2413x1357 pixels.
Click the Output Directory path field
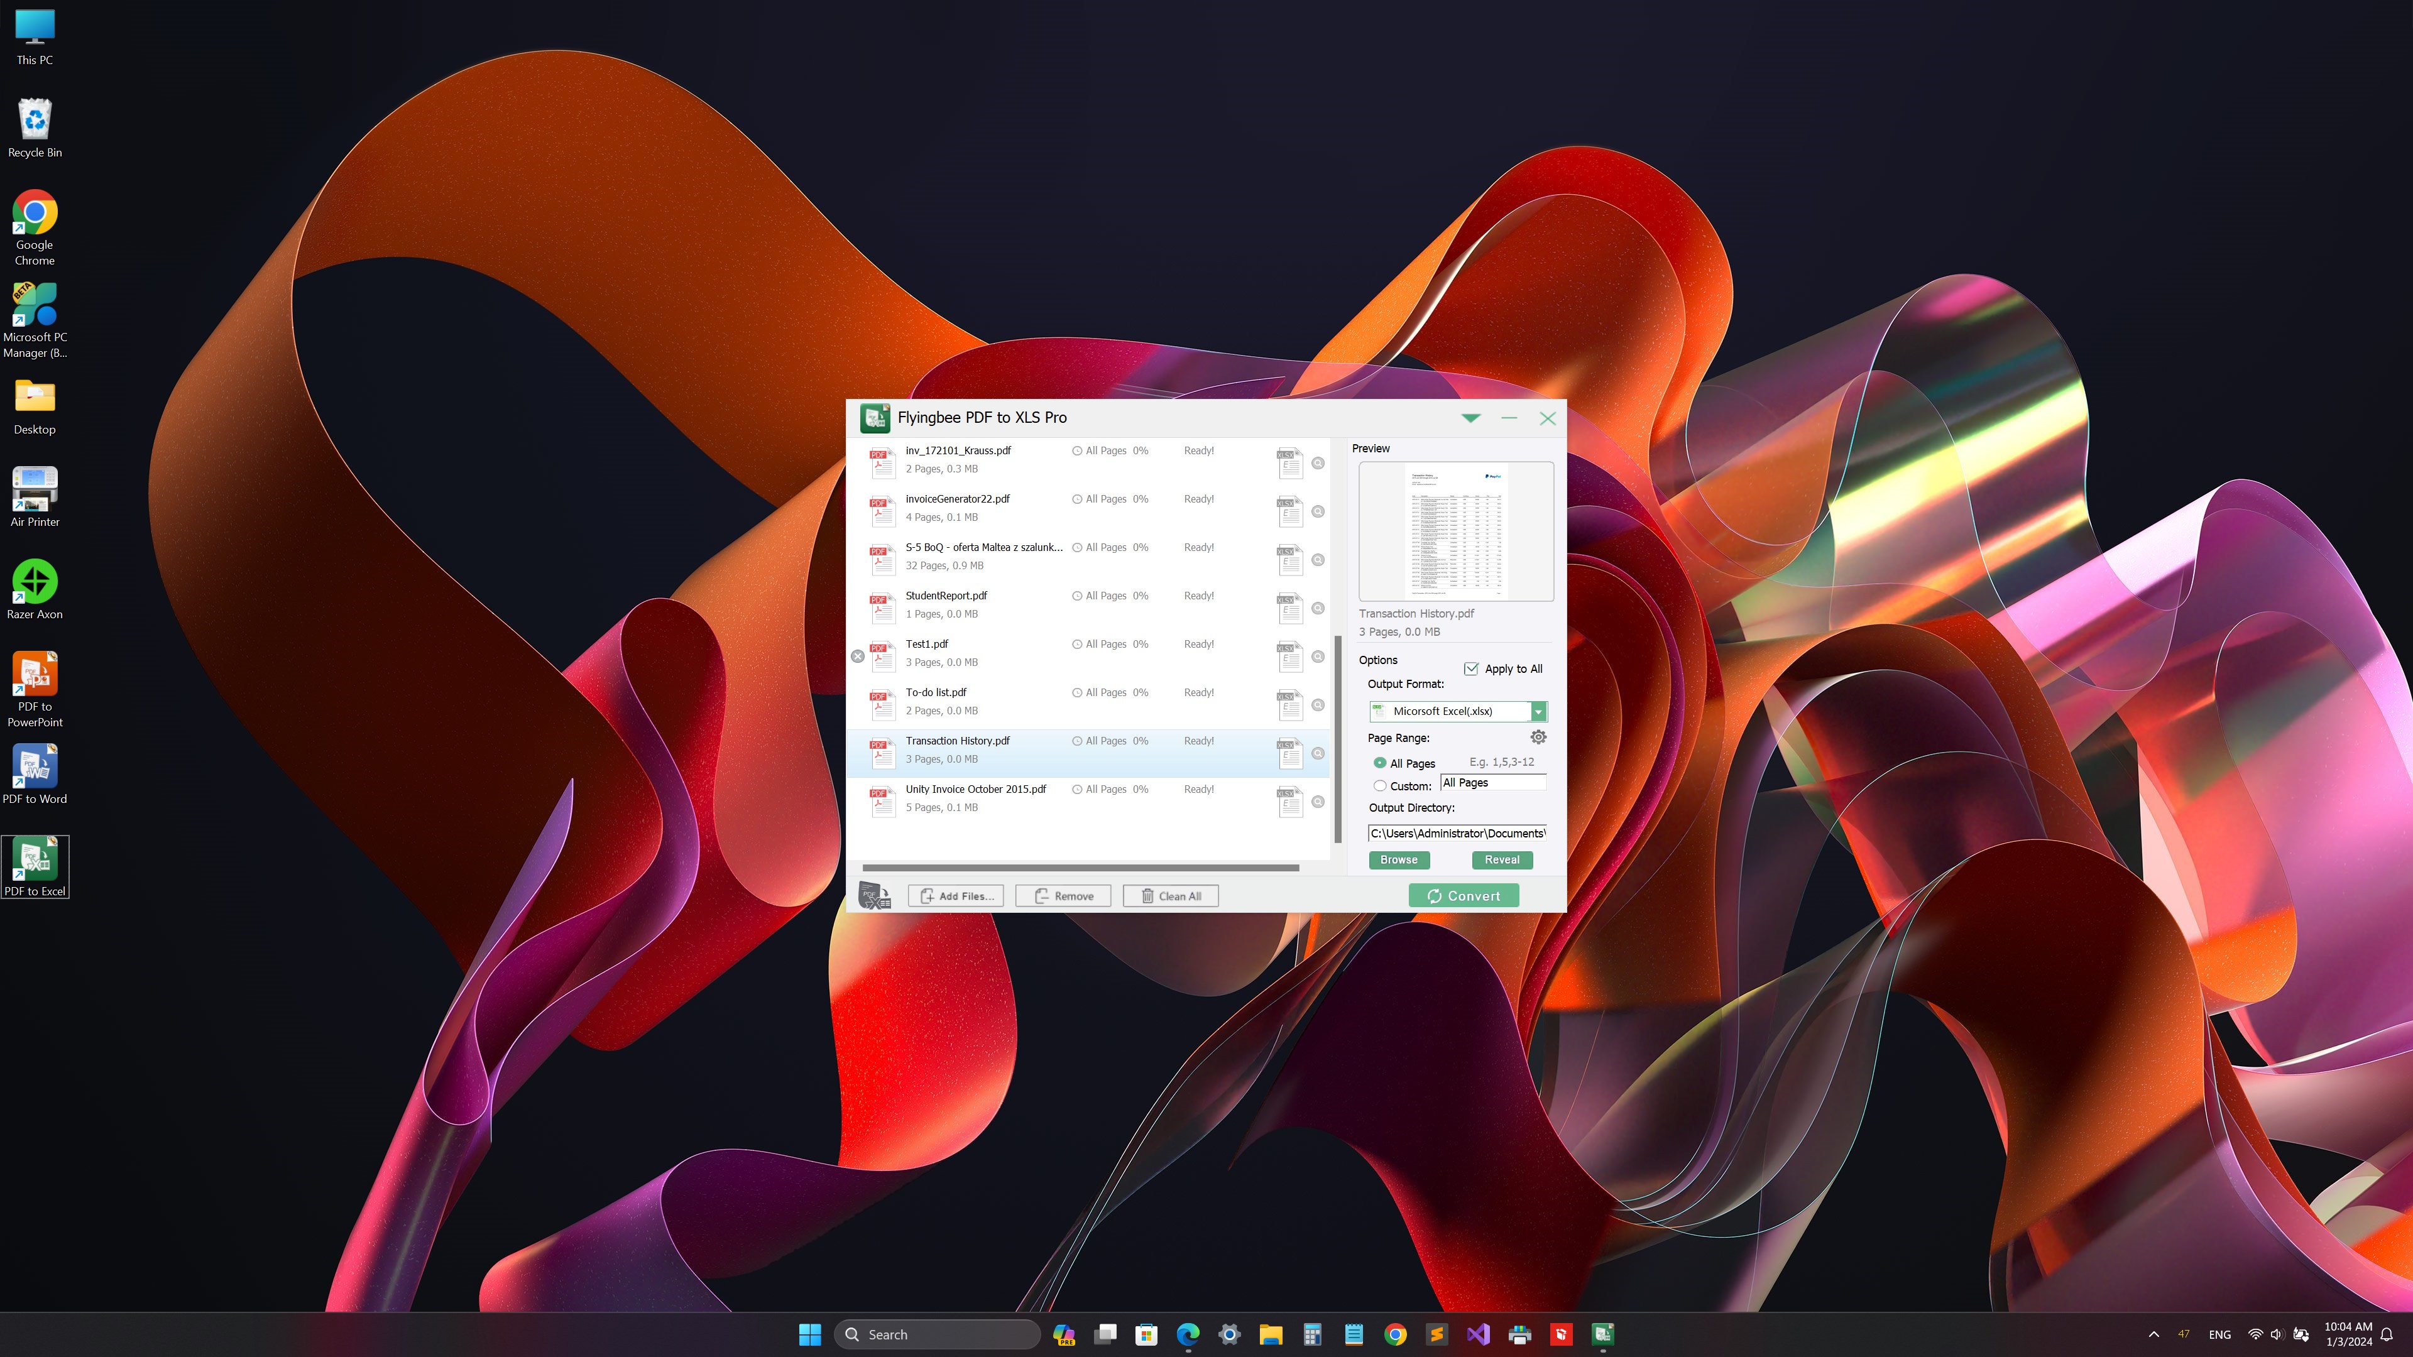tap(1457, 834)
